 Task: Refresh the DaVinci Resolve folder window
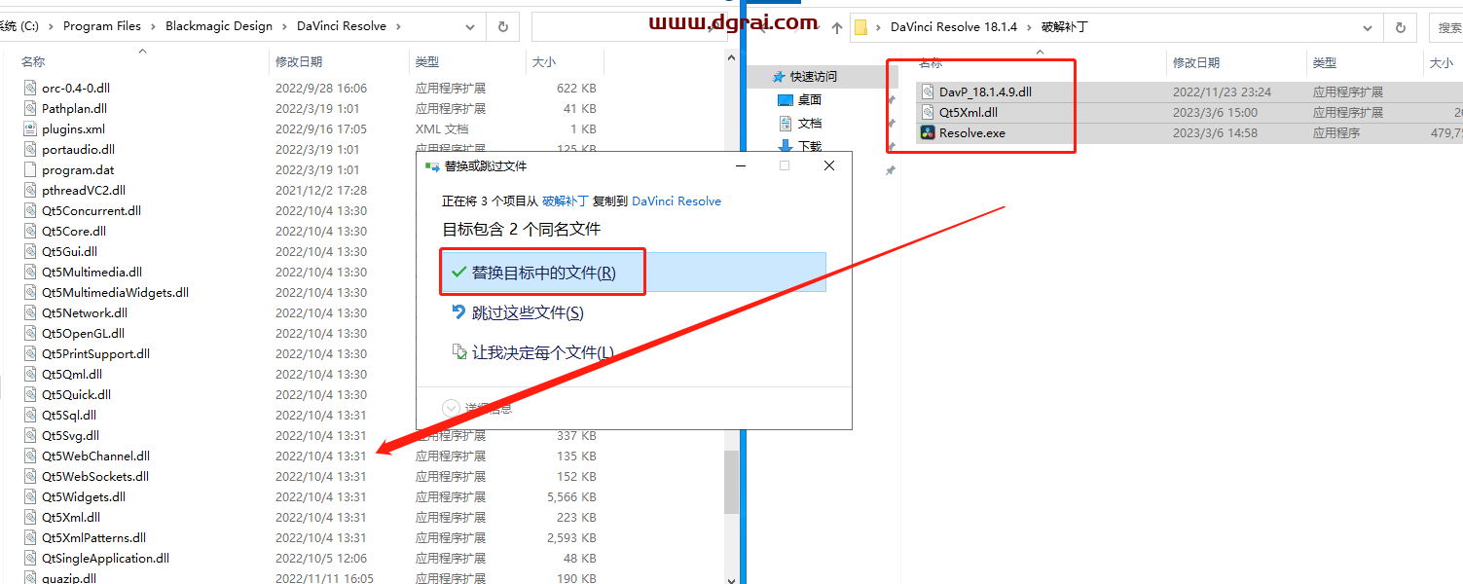click(502, 26)
